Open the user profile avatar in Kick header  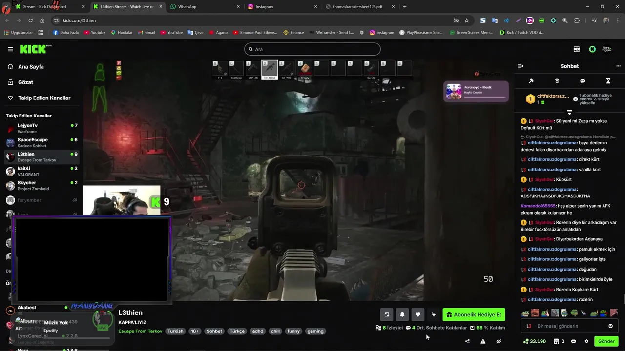[607, 49]
